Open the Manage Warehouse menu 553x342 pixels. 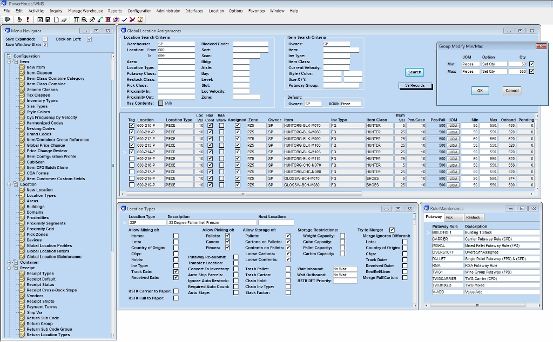[x=85, y=11]
